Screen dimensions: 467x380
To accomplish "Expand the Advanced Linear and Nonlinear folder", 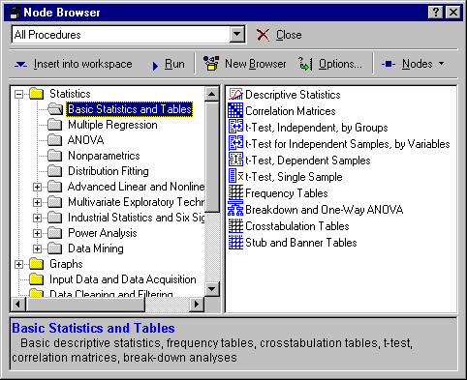I will tap(38, 187).
